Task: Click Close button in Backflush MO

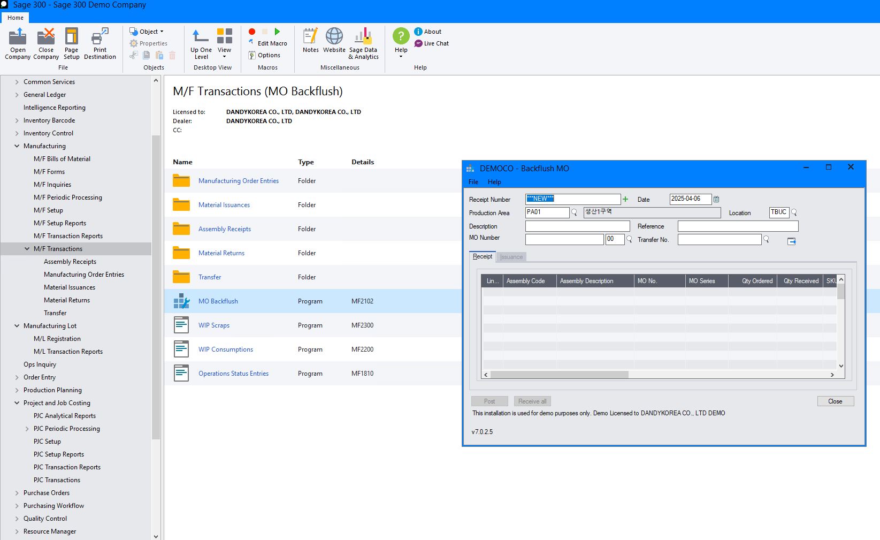Action: 835,401
